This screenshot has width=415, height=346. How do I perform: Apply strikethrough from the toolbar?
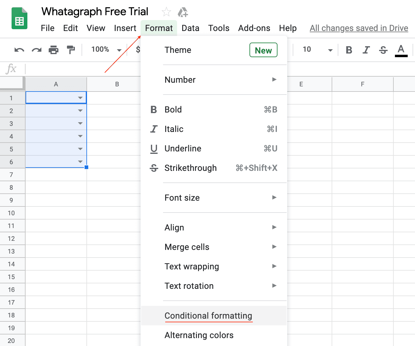point(383,50)
